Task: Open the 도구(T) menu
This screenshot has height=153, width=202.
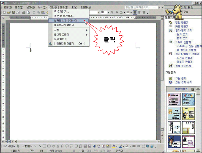Action: [64, 7]
